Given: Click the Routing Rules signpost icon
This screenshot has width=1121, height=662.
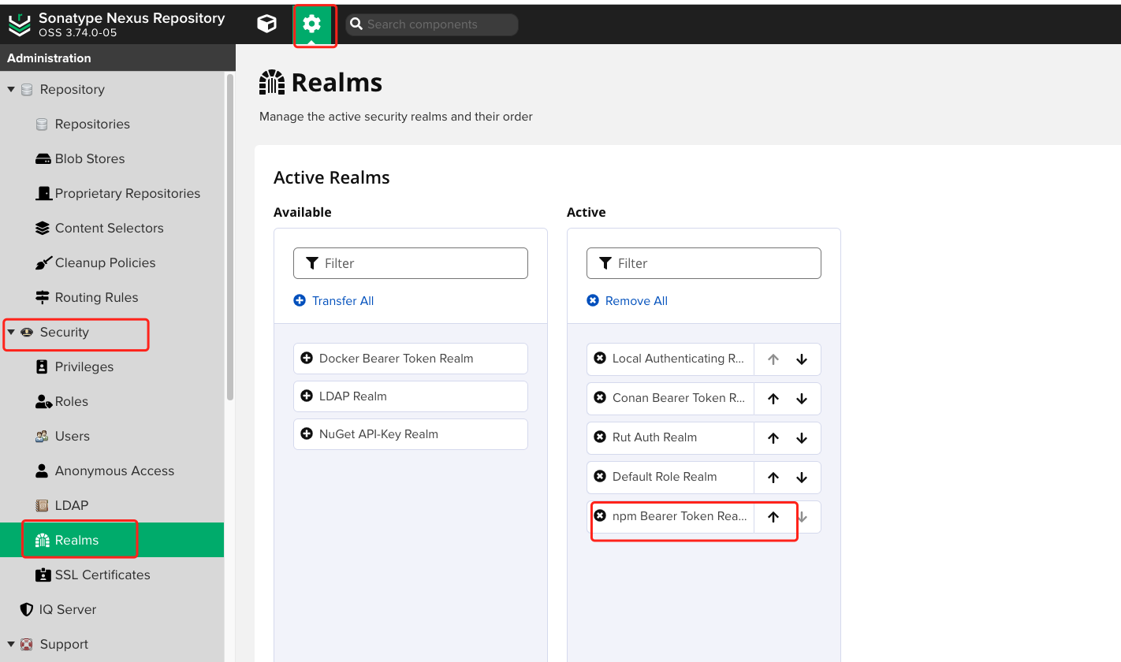Looking at the screenshot, I should coord(43,298).
